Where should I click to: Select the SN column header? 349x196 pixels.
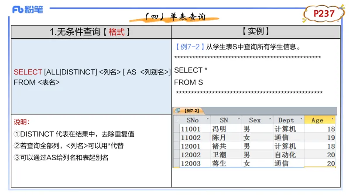(x=226, y=120)
